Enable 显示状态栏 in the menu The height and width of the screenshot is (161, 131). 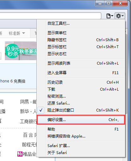pyautogui.click(x=81, y=54)
